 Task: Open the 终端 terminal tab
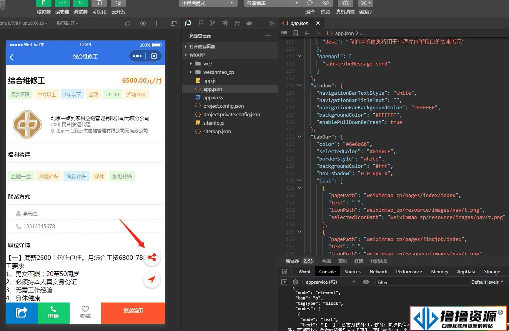(x=359, y=261)
